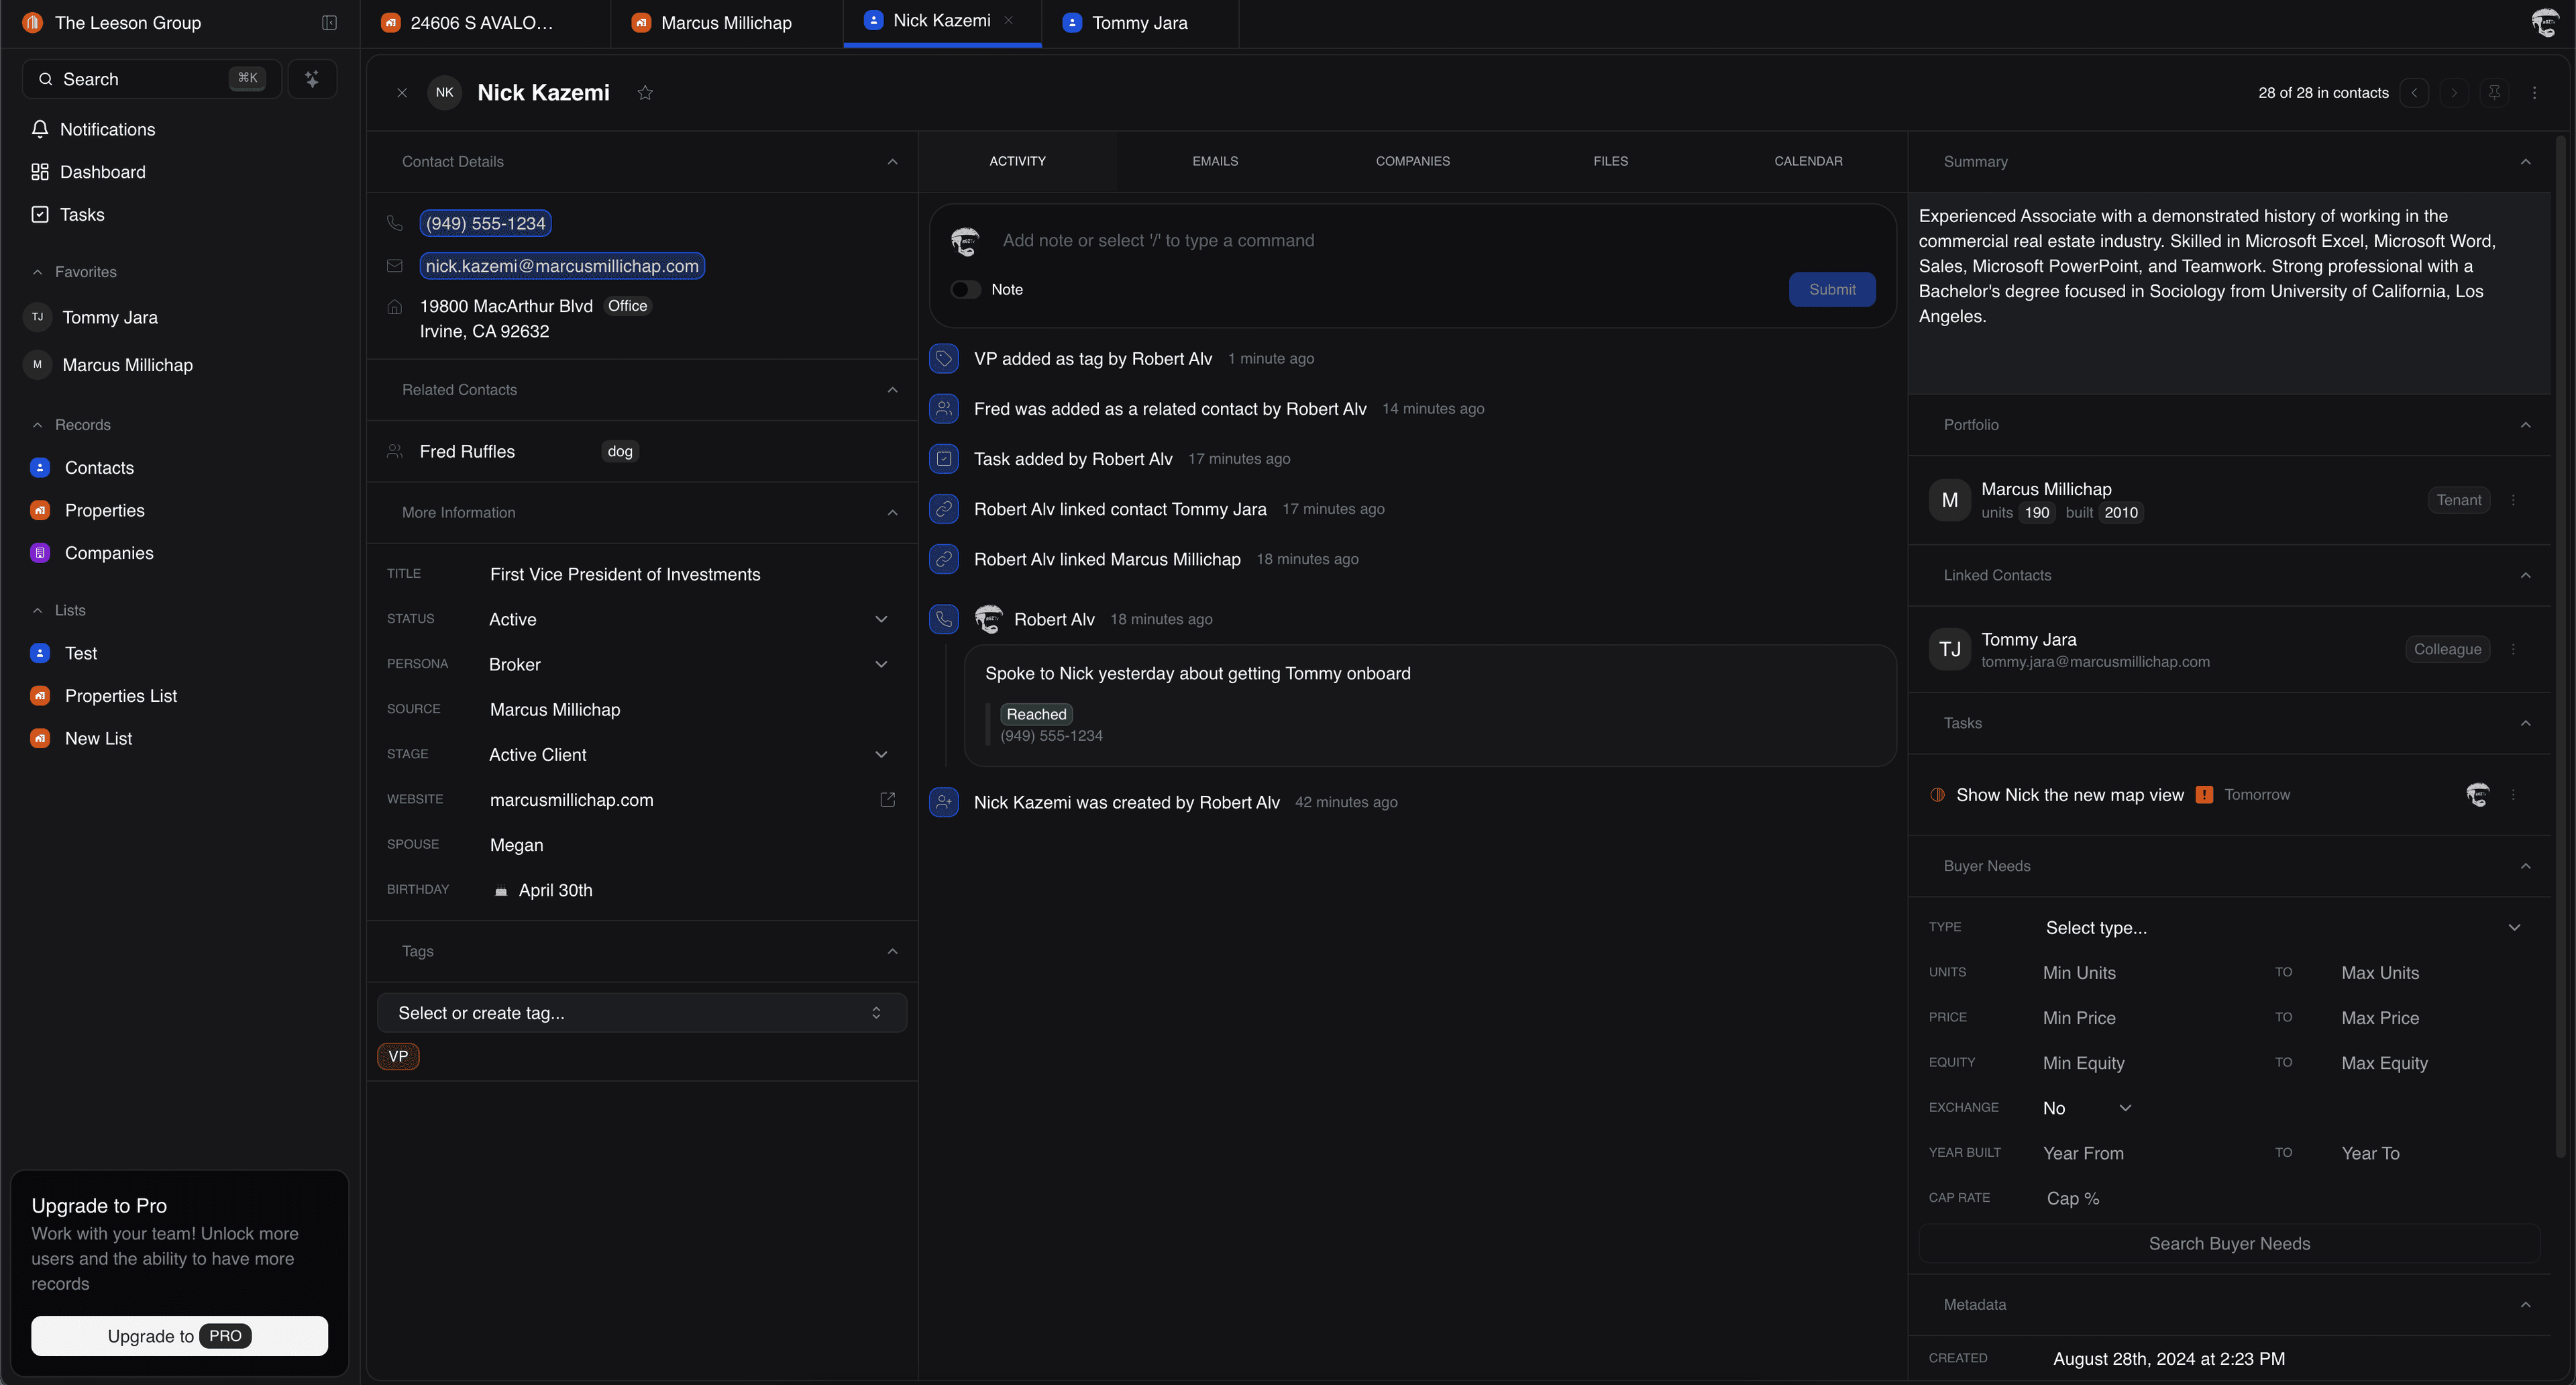Open the Select or create tag dropdown

coord(641,1012)
